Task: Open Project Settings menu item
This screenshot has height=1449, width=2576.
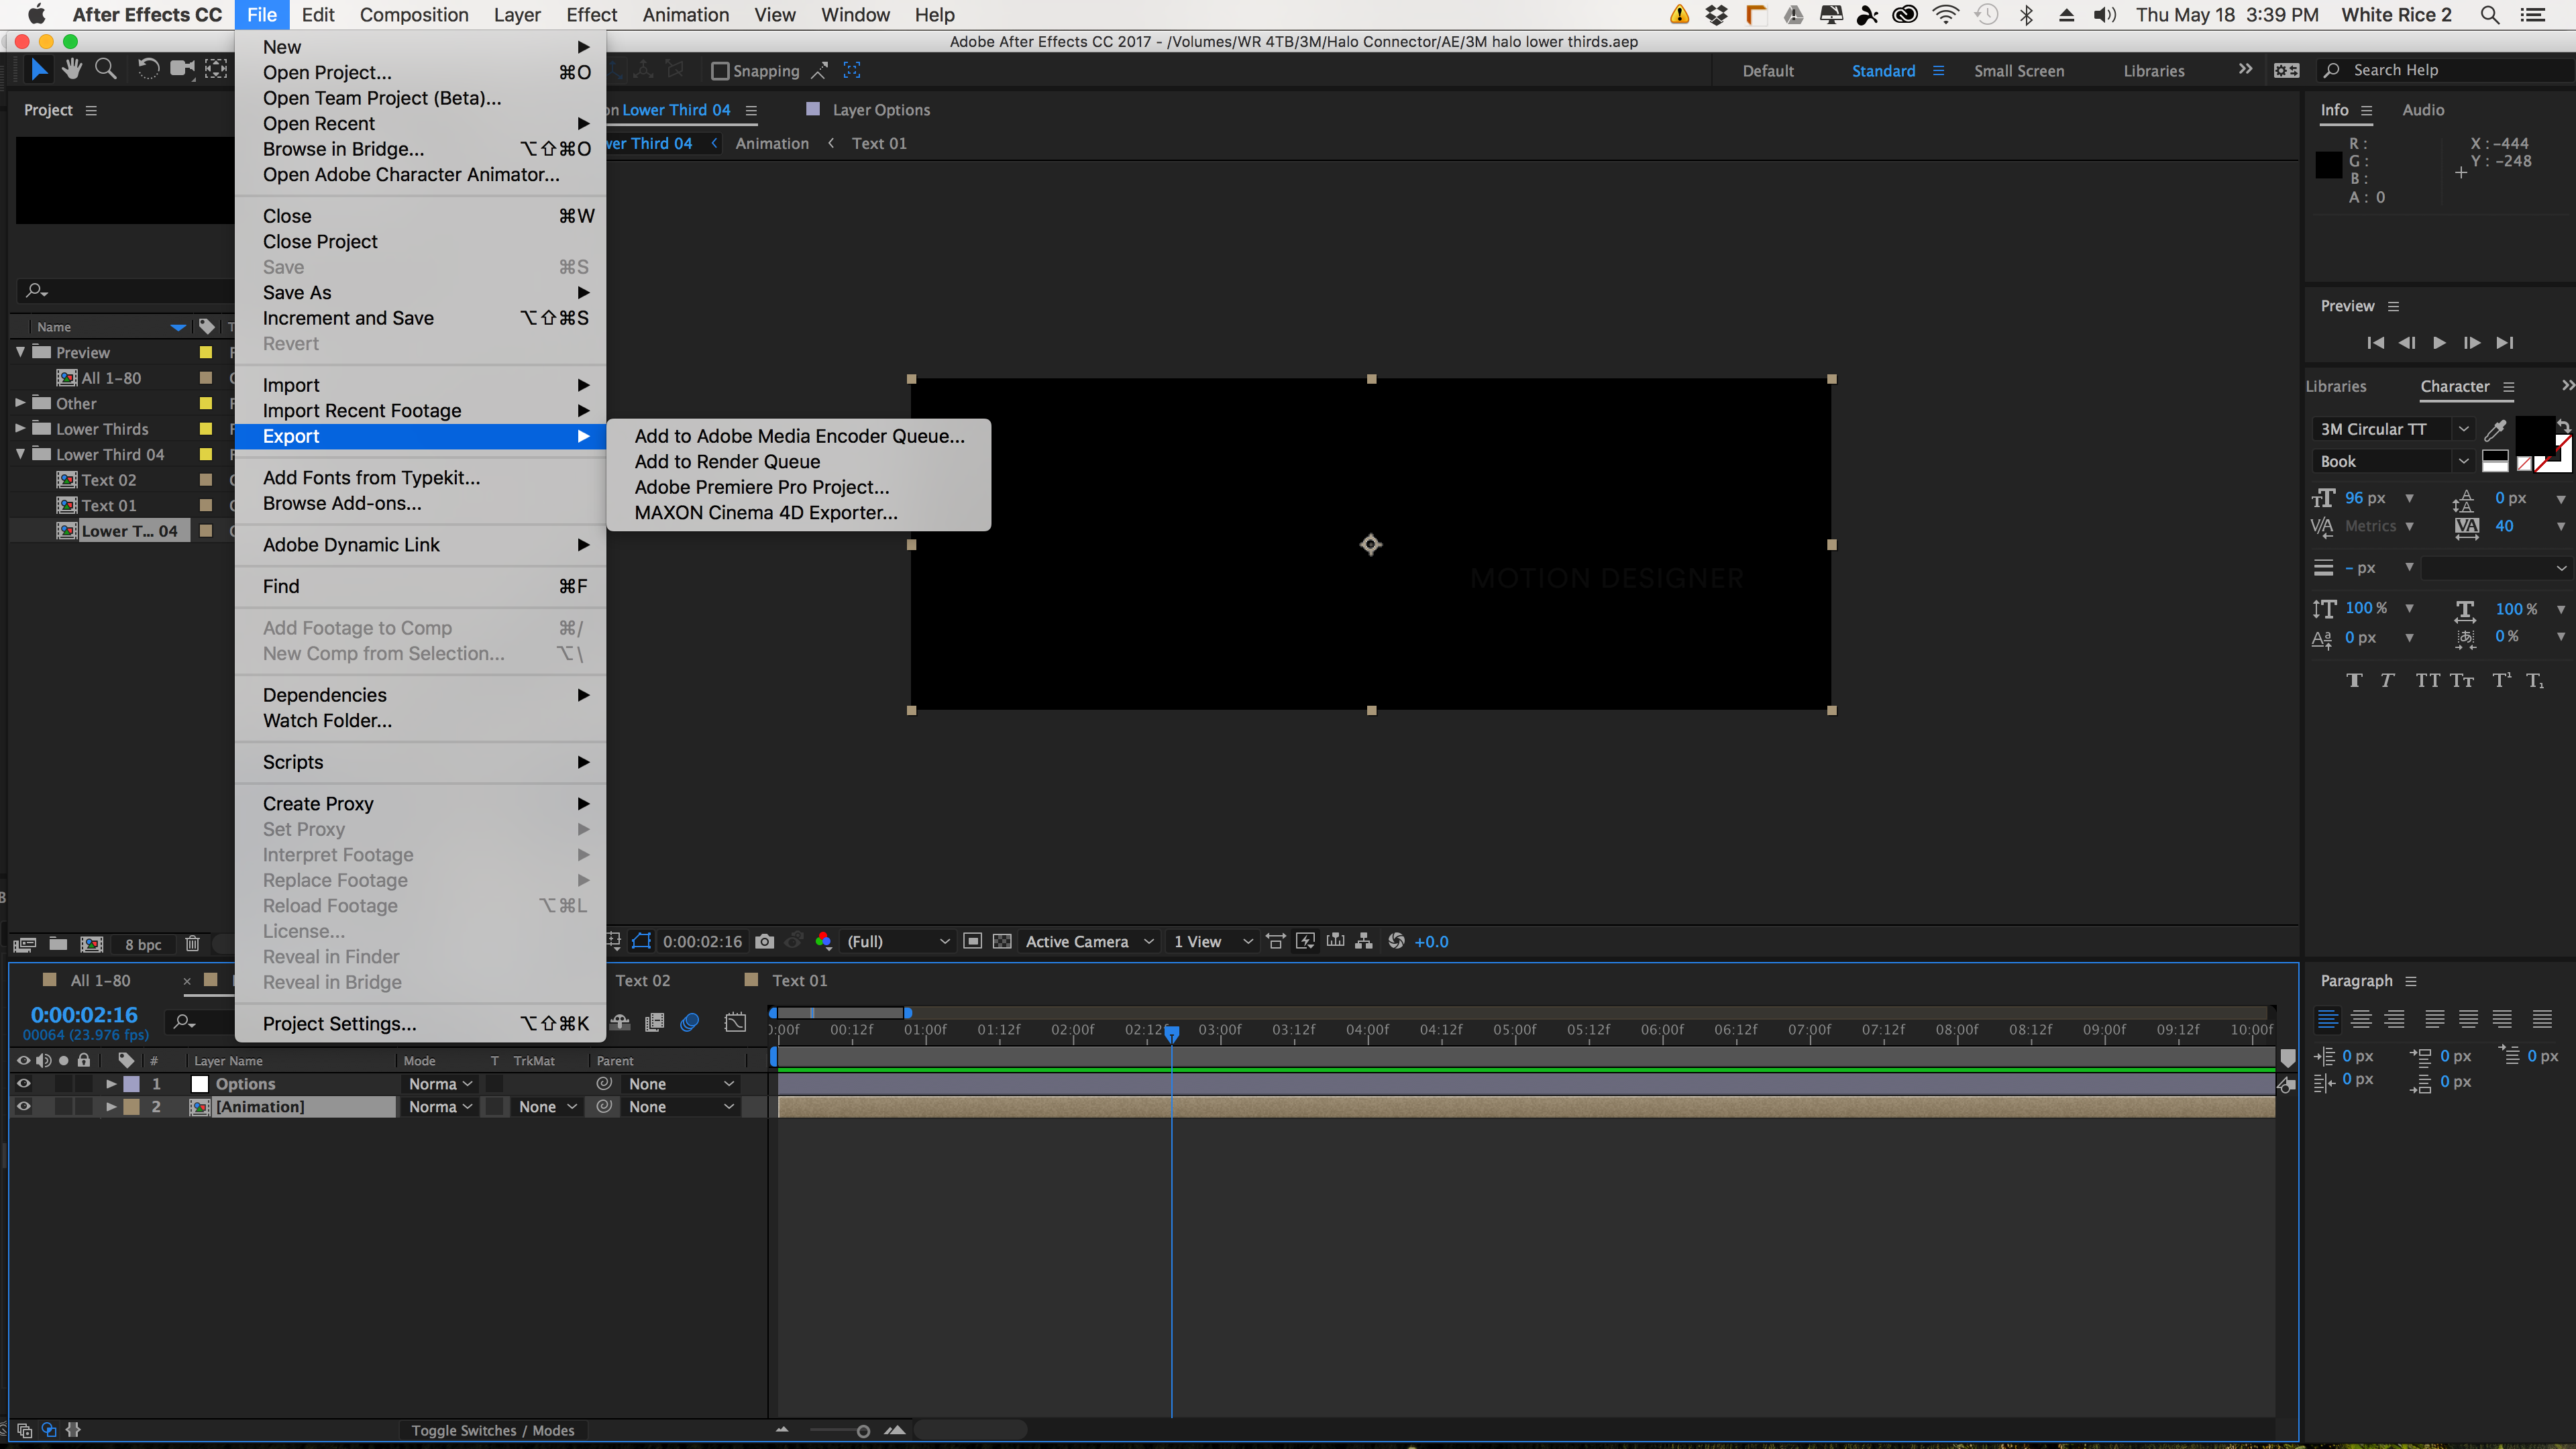Action: pyautogui.click(x=339, y=1023)
